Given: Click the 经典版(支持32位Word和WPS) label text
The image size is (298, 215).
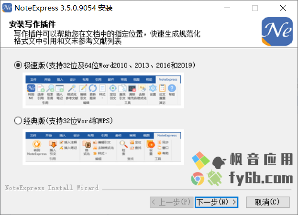Looking at the screenshot, I should [x=68, y=121].
